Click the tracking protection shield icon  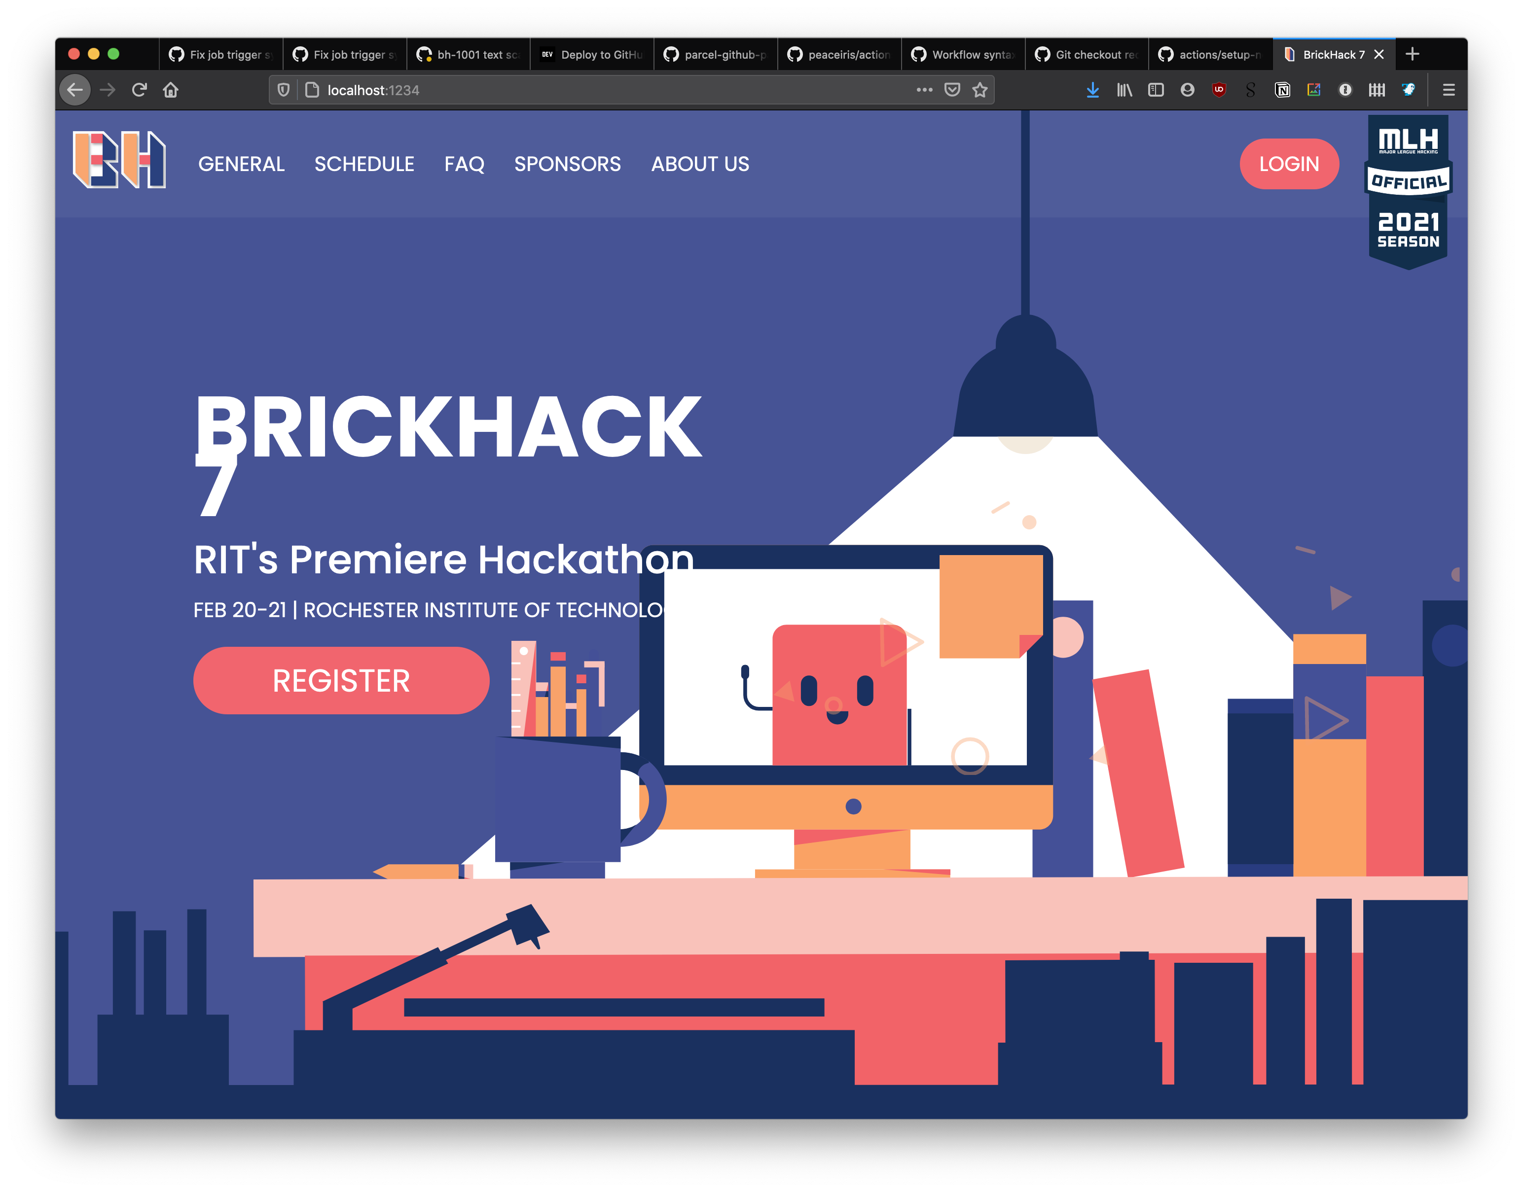(x=284, y=90)
